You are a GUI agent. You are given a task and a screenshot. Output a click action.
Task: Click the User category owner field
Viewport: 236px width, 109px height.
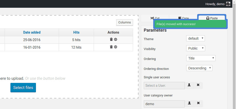pyautogui.click(x=164, y=104)
